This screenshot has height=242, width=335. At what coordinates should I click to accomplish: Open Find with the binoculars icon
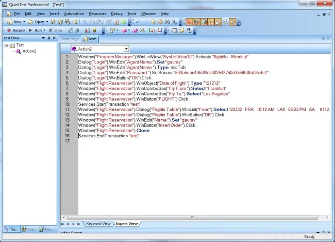tap(167, 22)
